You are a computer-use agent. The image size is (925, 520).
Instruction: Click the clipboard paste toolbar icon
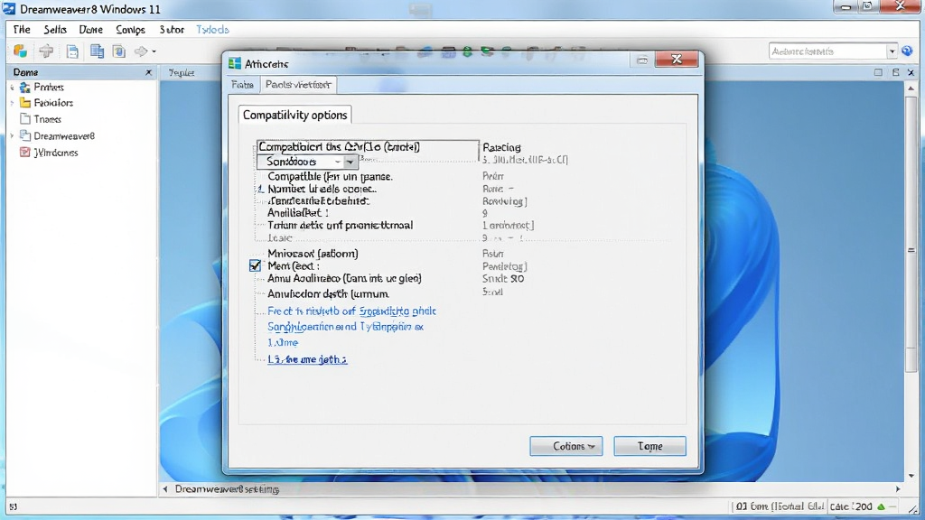click(x=119, y=51)
